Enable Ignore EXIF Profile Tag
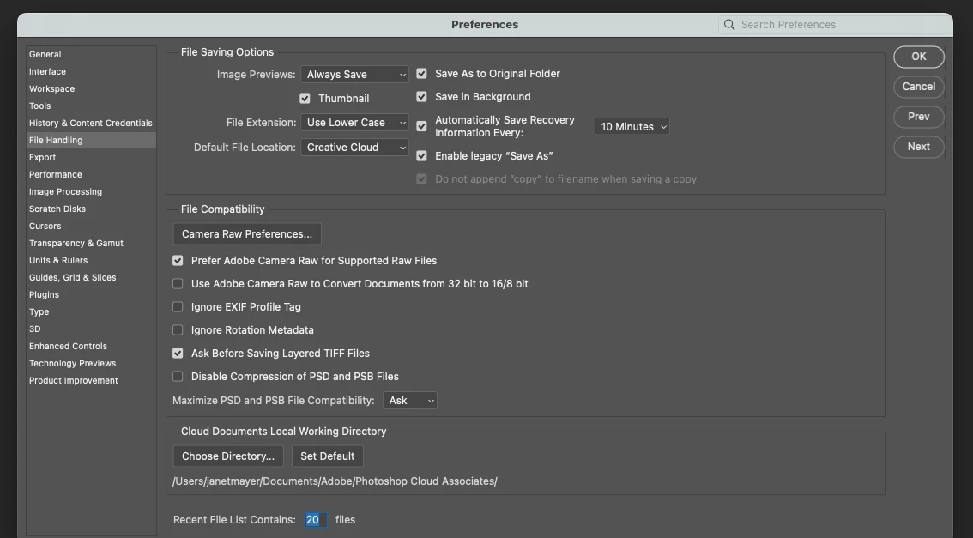Screen dimensions: 973x538 coord(178,307)
